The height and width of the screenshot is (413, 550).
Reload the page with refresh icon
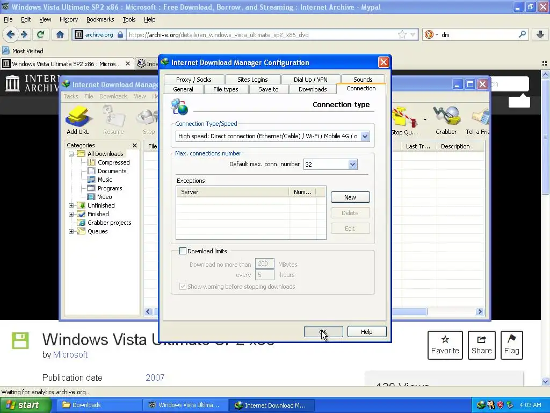(41, 34)
